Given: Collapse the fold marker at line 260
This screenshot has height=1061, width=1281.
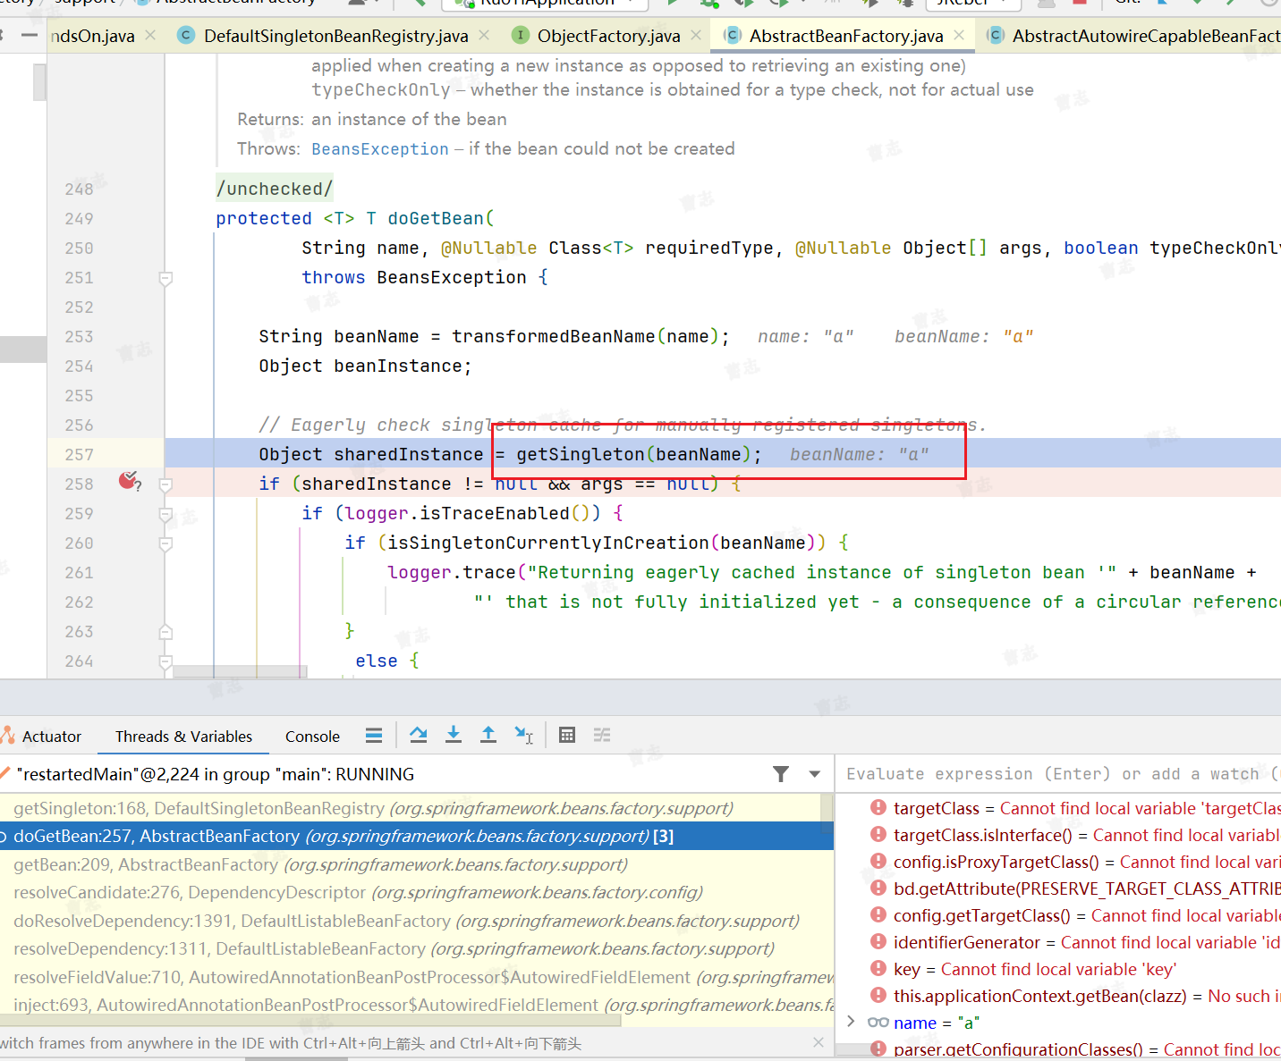Looking at the screenshot, I should click(165, 543).
